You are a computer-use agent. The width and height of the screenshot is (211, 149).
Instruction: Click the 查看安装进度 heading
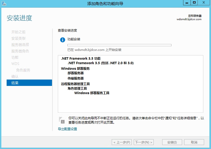pos(67,30)
